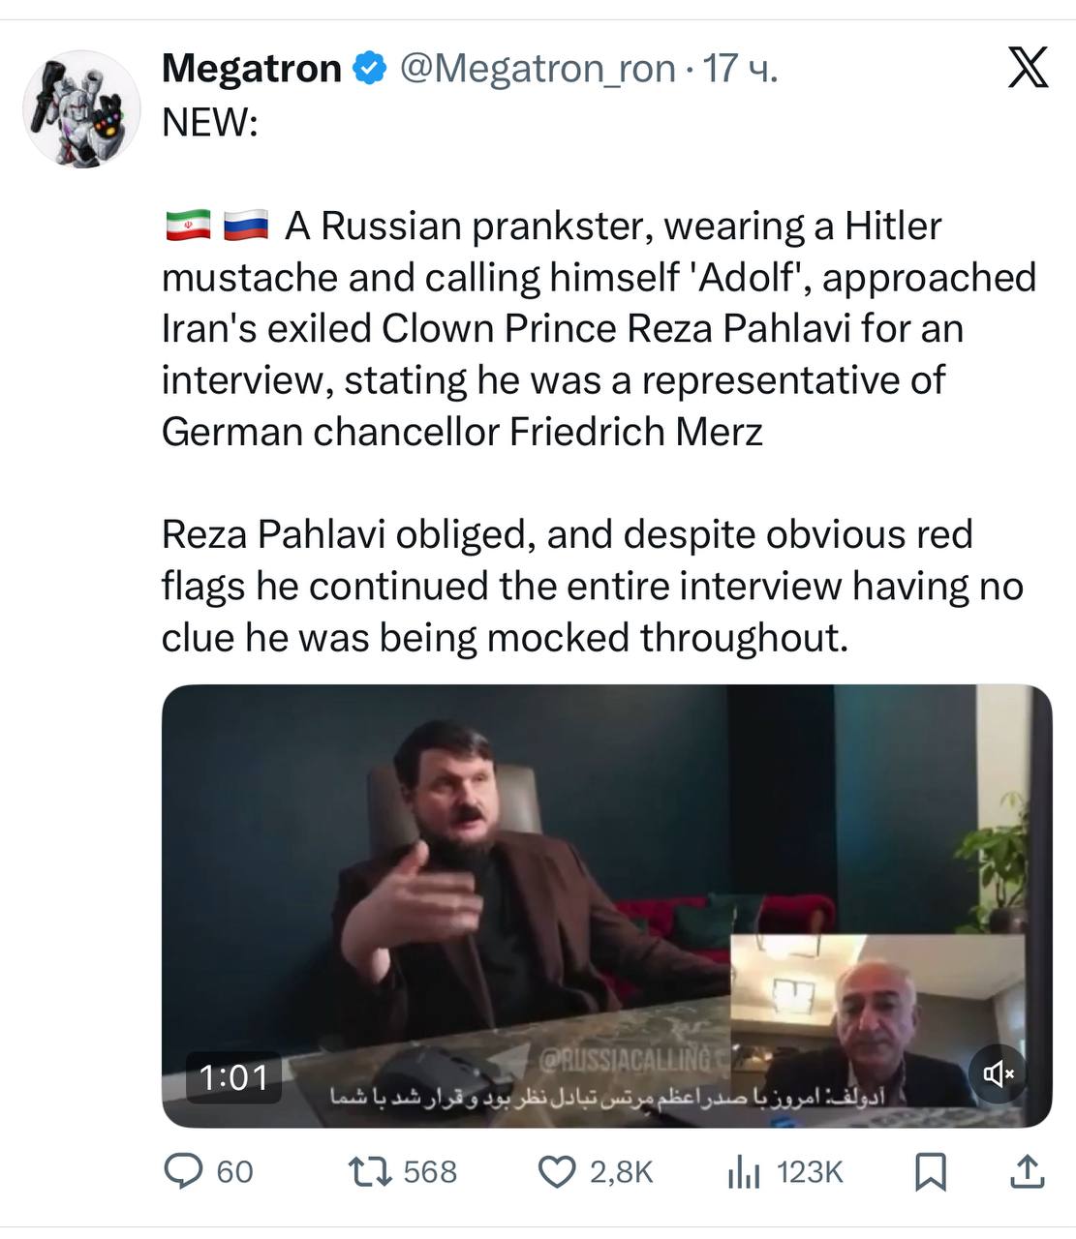Image resolution: width=1076 pixels, height=1239 pixels.
Task: Click the picture-in-picture inset of interviewee
Action: [x=876, y=1021]
